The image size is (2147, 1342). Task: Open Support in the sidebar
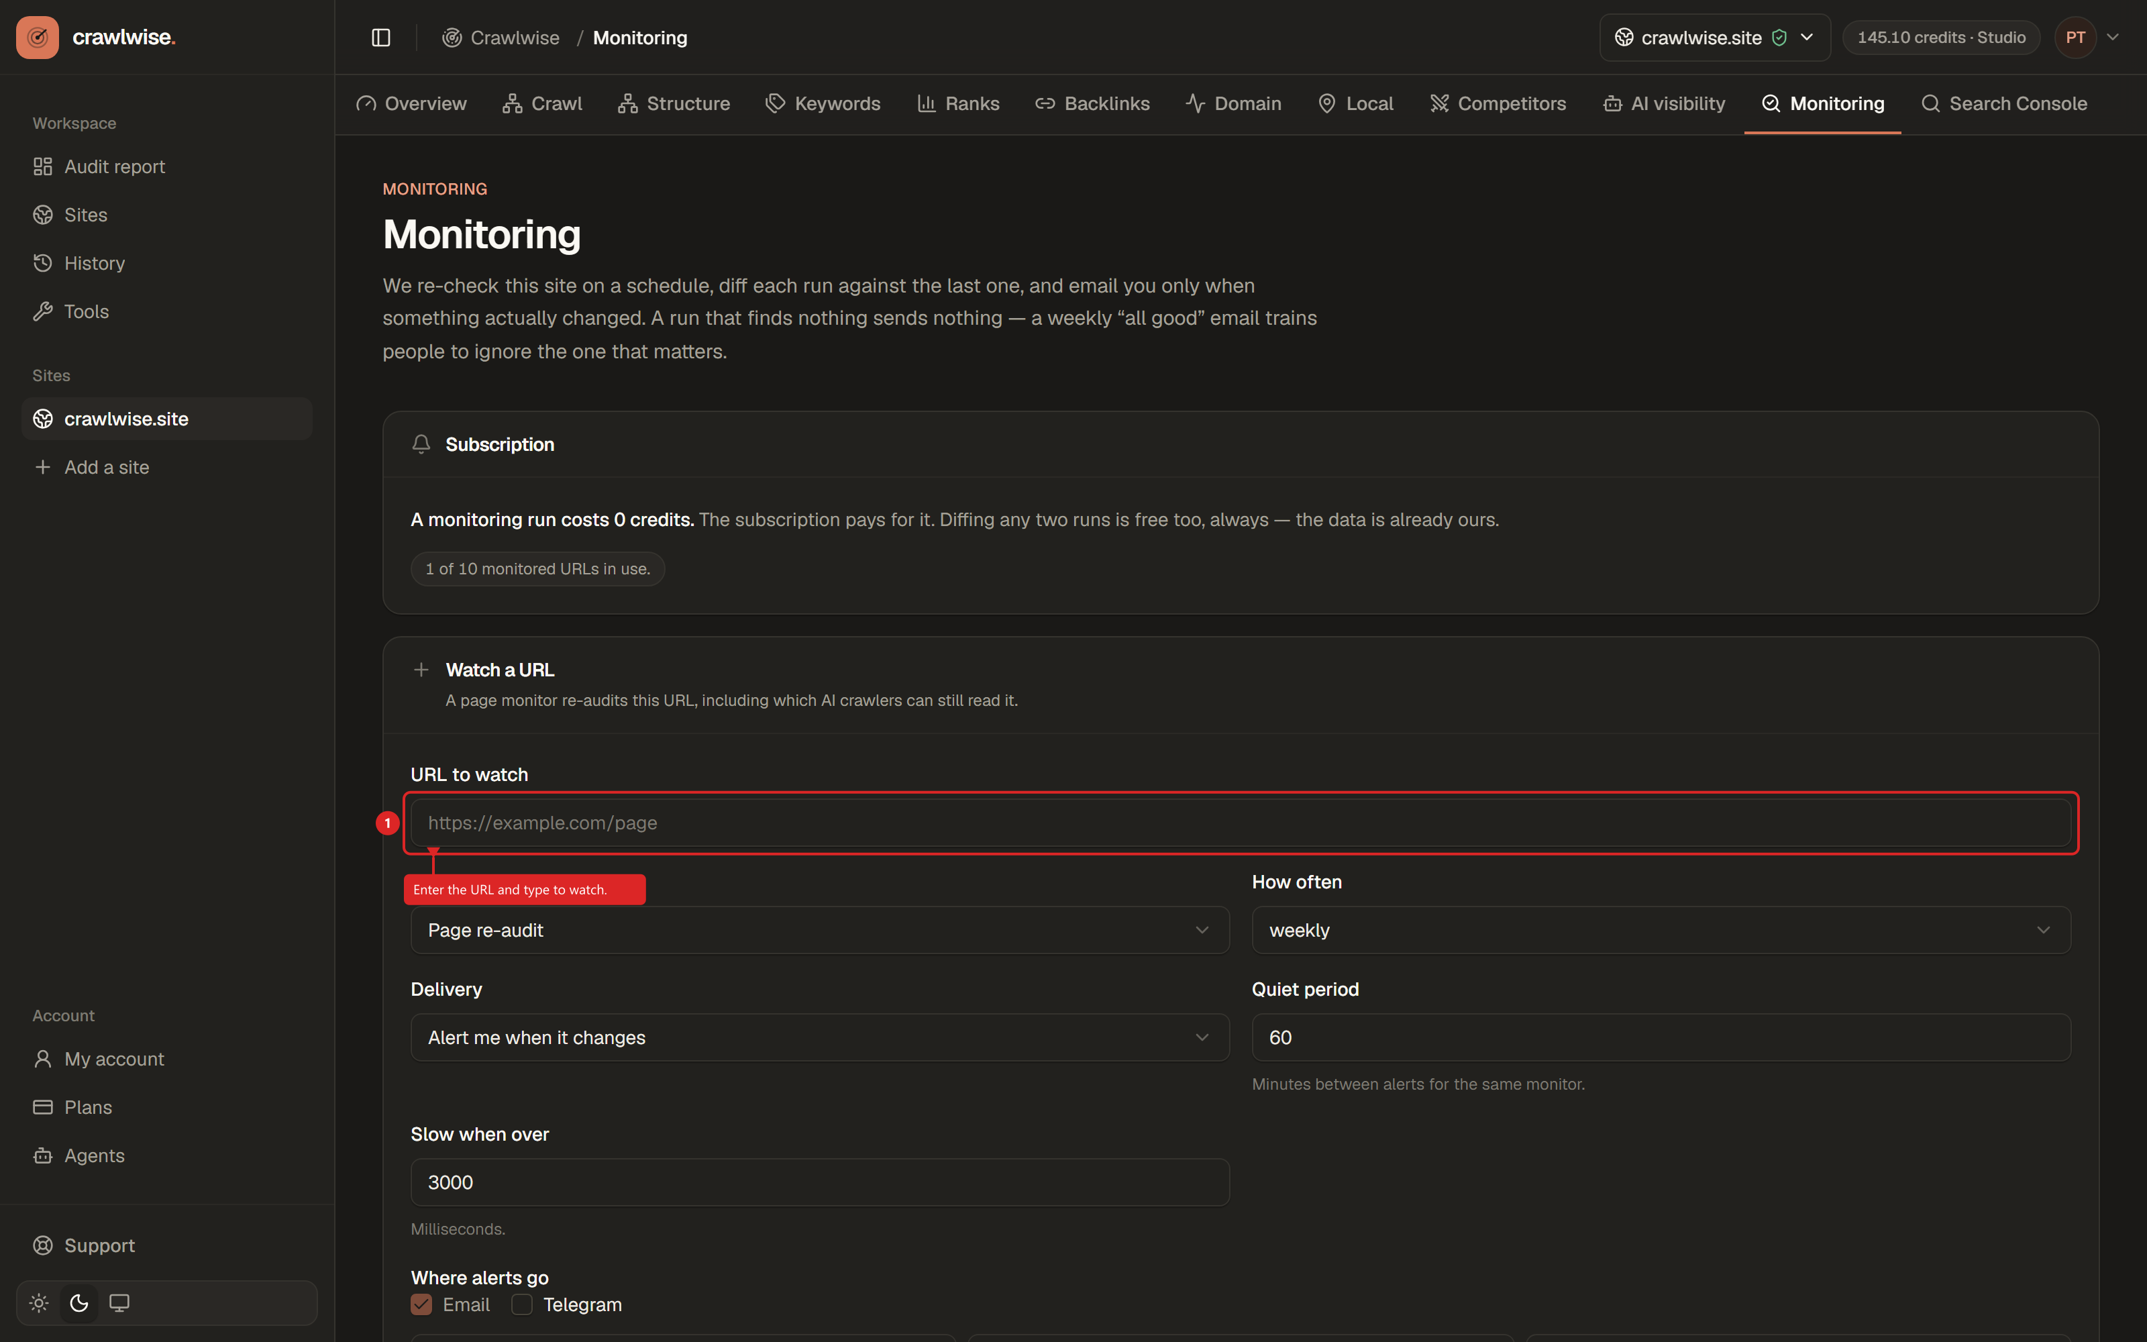(x=167, y=1245)
